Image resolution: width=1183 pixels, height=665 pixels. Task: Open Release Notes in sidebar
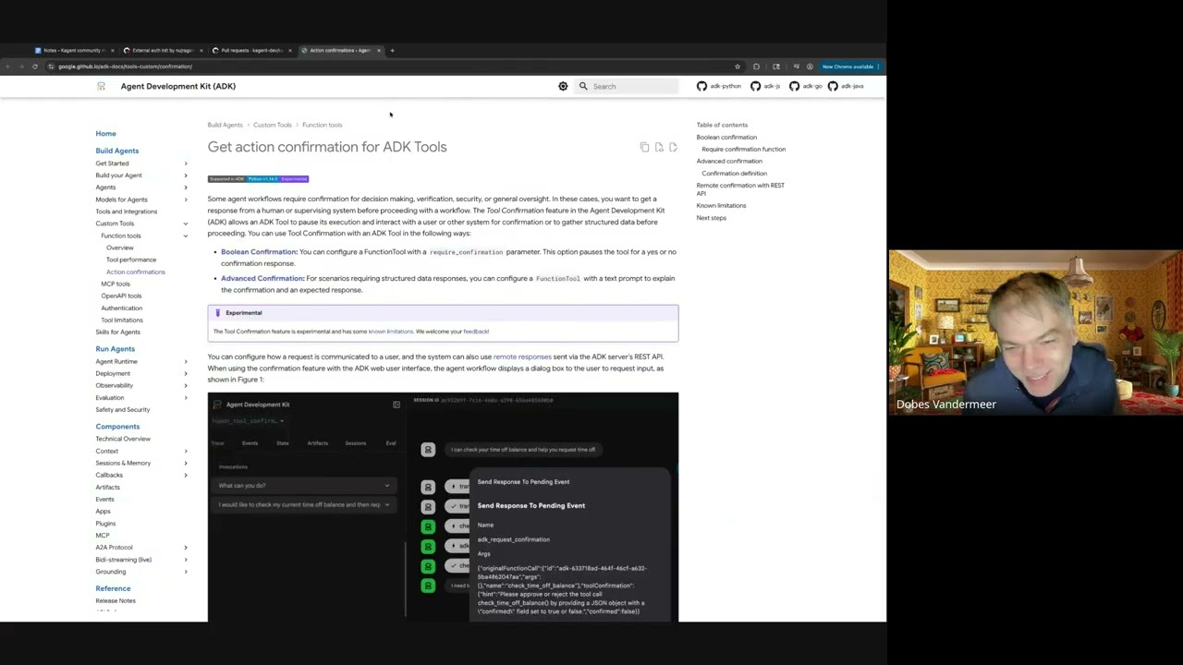(x=116, y=600)
